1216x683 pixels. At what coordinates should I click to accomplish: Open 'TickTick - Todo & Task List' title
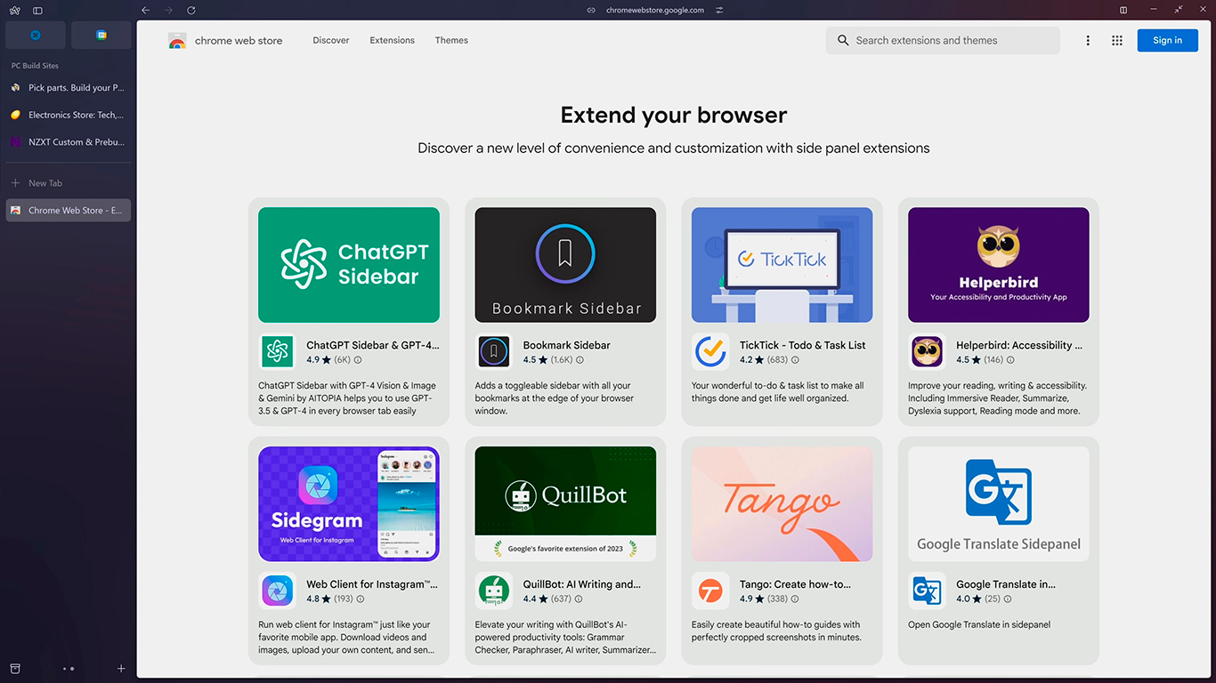[x=803, y=345]
